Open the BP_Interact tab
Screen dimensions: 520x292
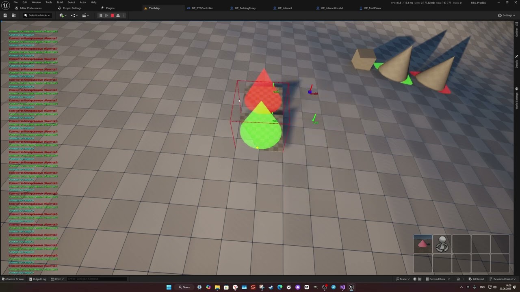click(x=283, y=8)
